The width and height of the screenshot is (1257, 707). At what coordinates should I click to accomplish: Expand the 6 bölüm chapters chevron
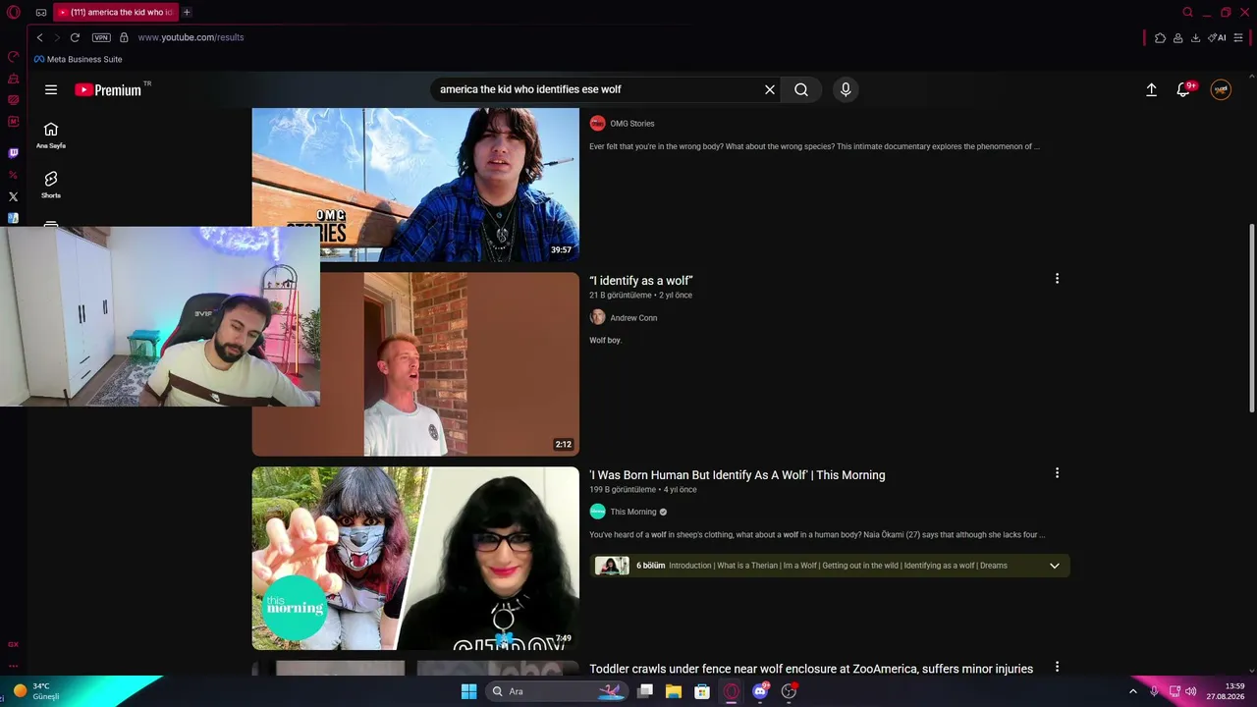pos(1055,566)
